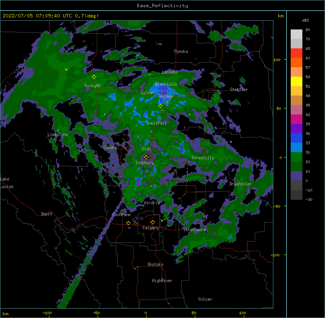Click the Sundre town label

(110, 148)
